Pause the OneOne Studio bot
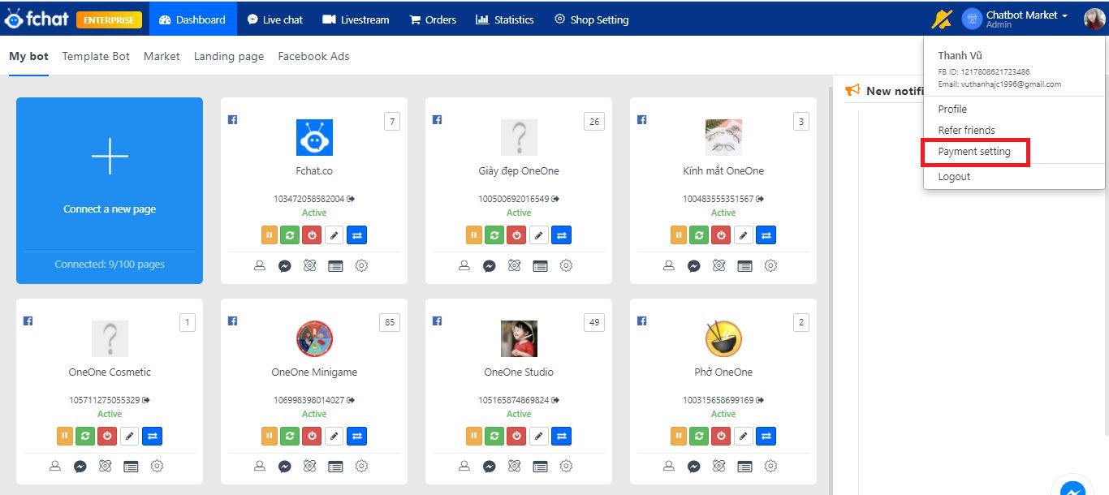The height and width of the screenshot is (495, 1109). tap(474, 437)
